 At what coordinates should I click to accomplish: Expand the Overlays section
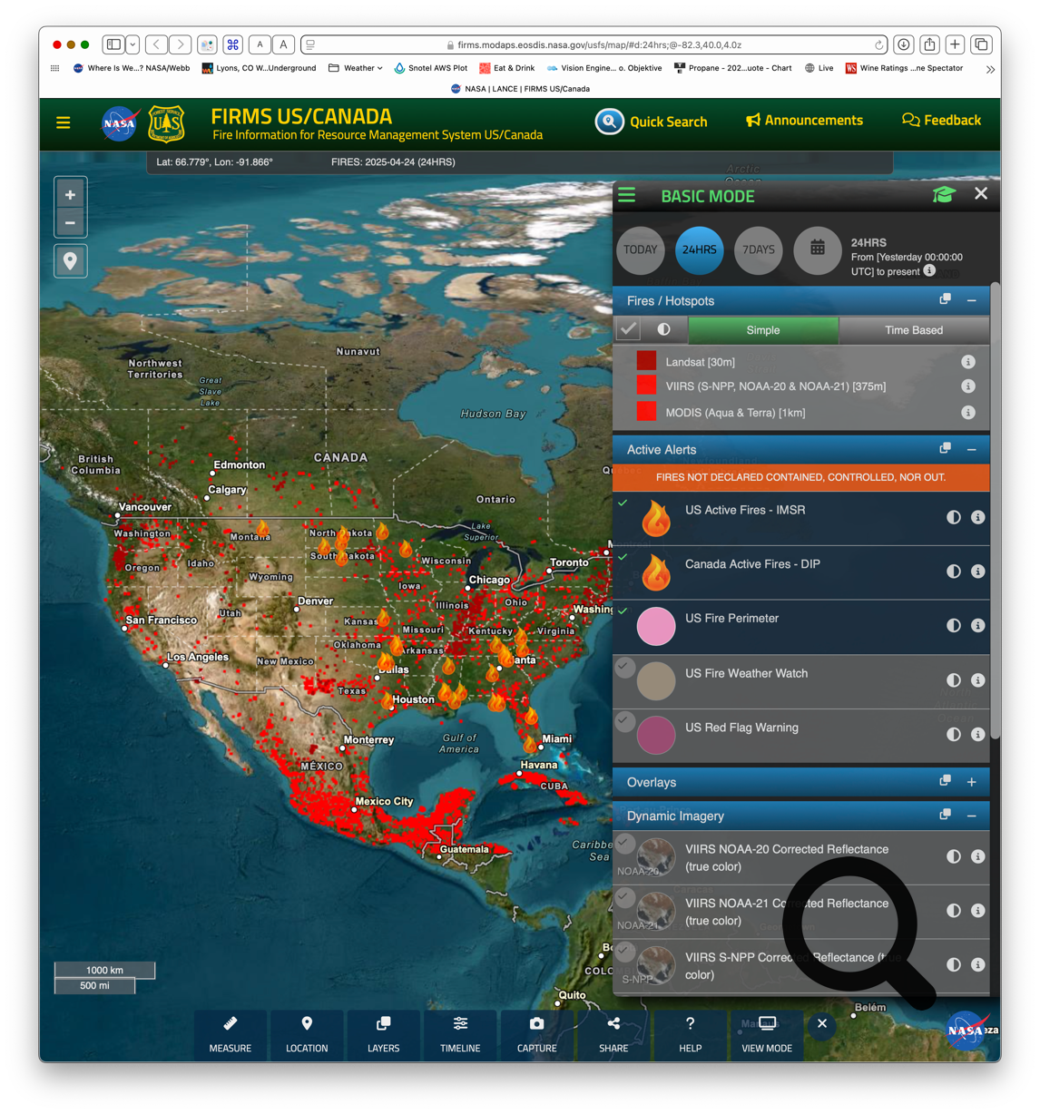click(972, 782)
